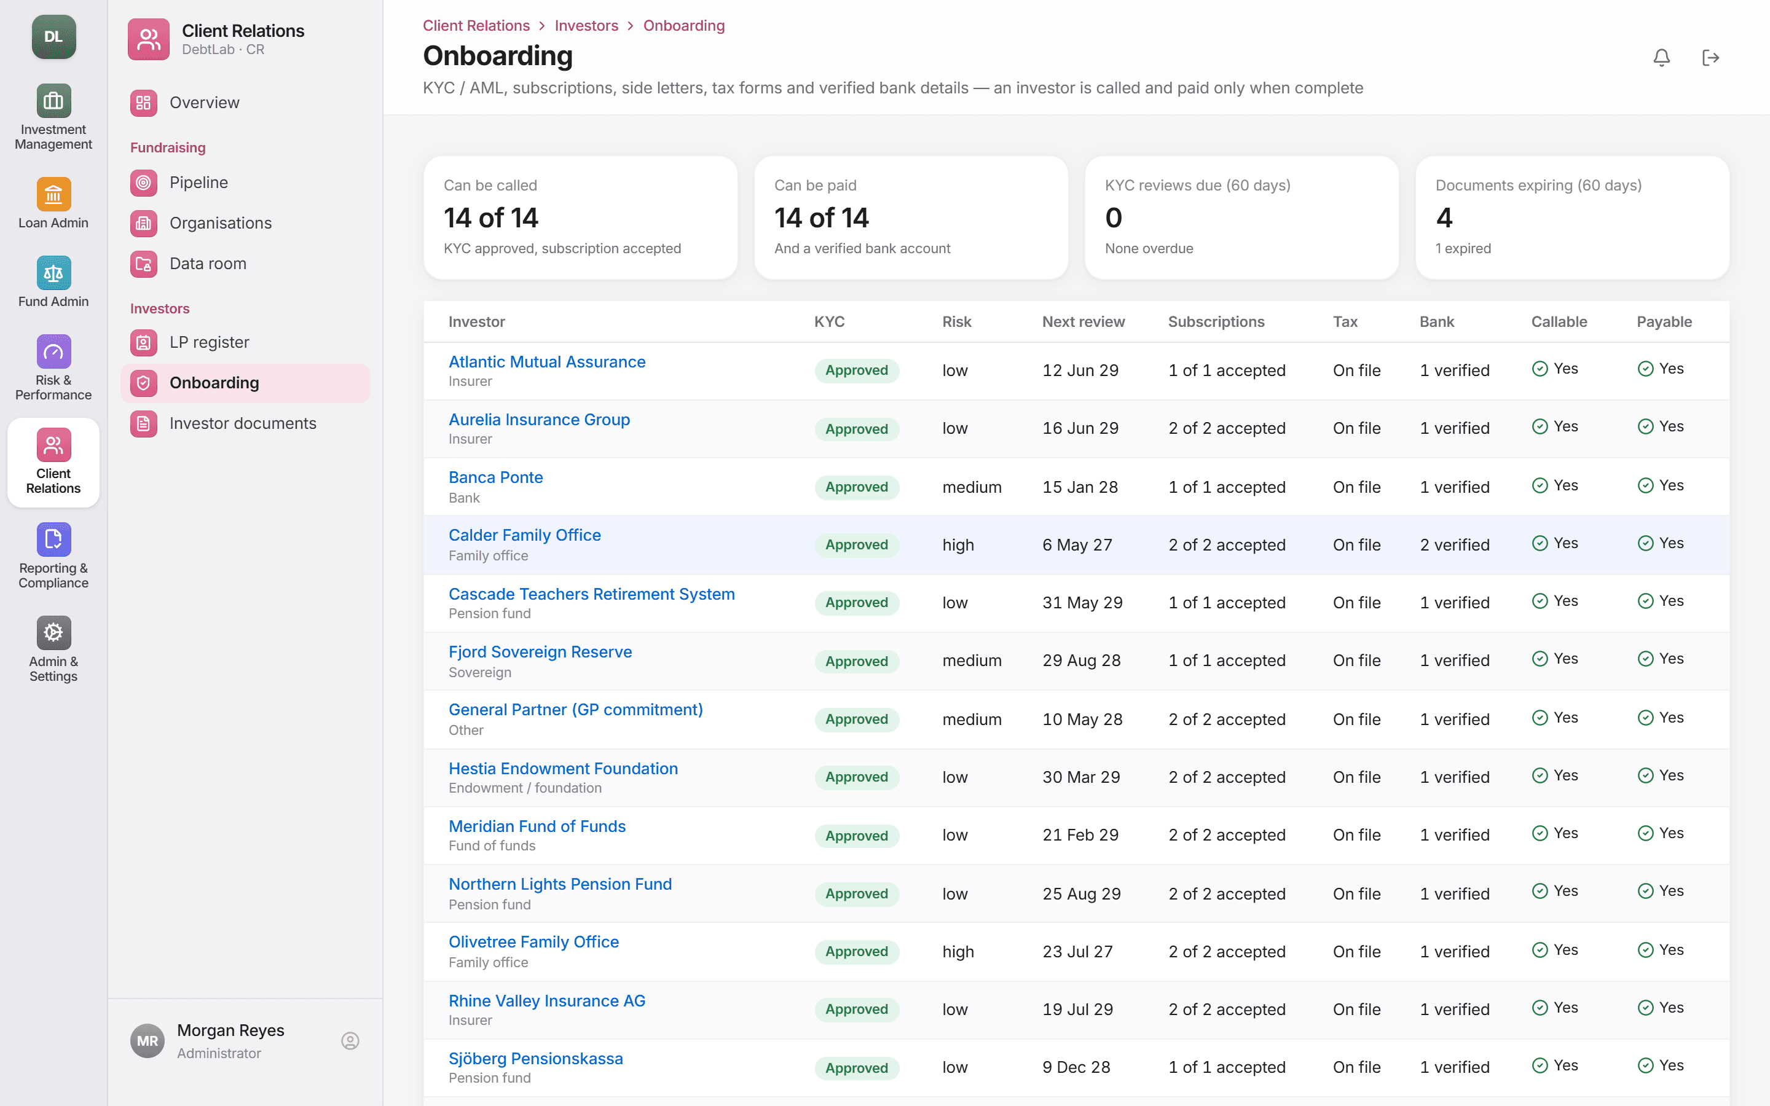Open Reporting & Compliance module
This screenshot has width=1770, height=1106.
(x=53, y=555)
